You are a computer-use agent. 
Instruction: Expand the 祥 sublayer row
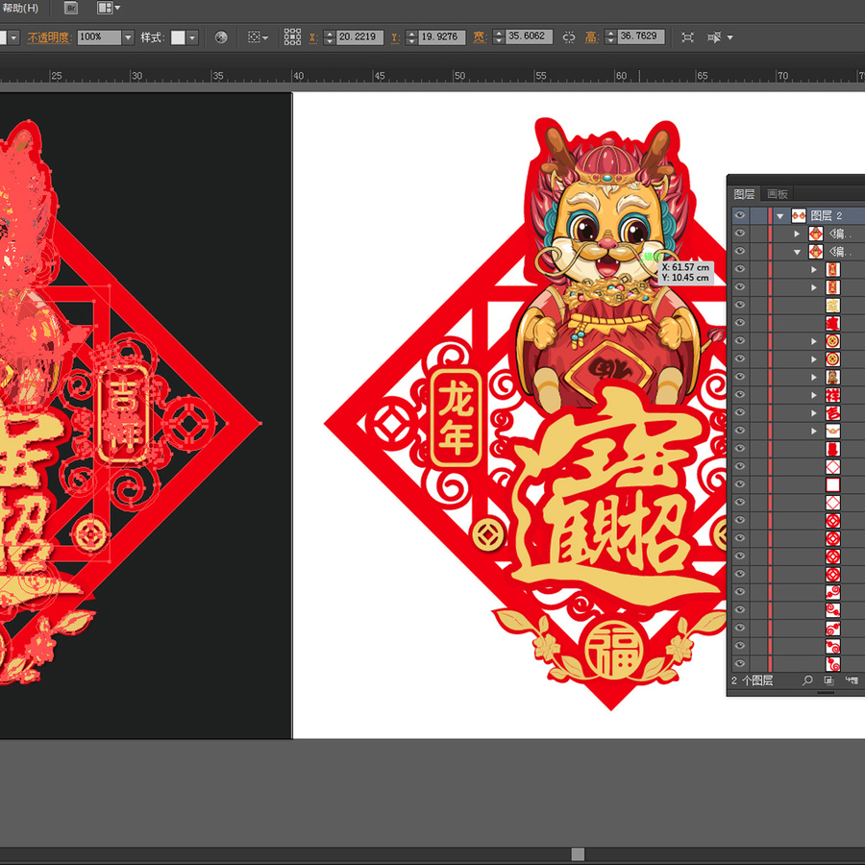(814, 395)
